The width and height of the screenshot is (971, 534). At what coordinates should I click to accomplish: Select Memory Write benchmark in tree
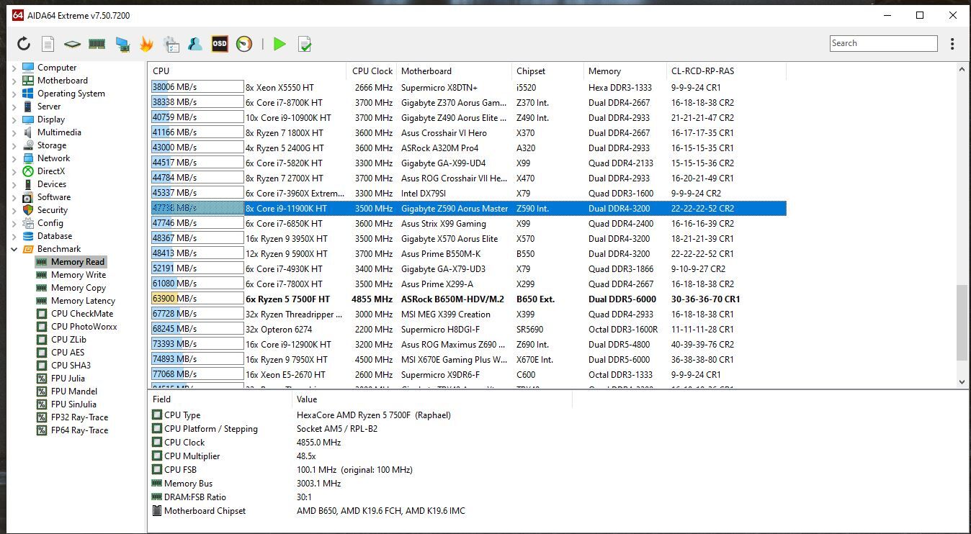78,275
